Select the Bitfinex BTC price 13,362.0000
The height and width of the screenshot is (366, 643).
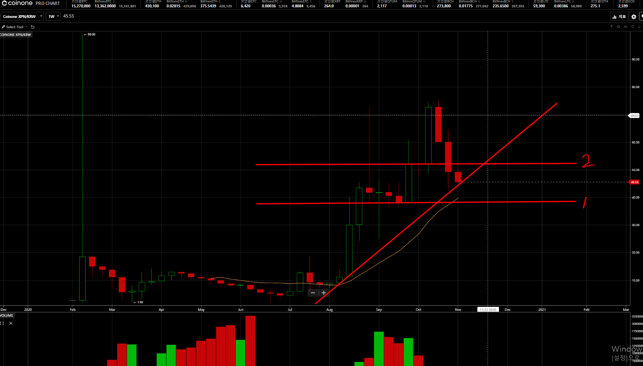coord(105,6)
